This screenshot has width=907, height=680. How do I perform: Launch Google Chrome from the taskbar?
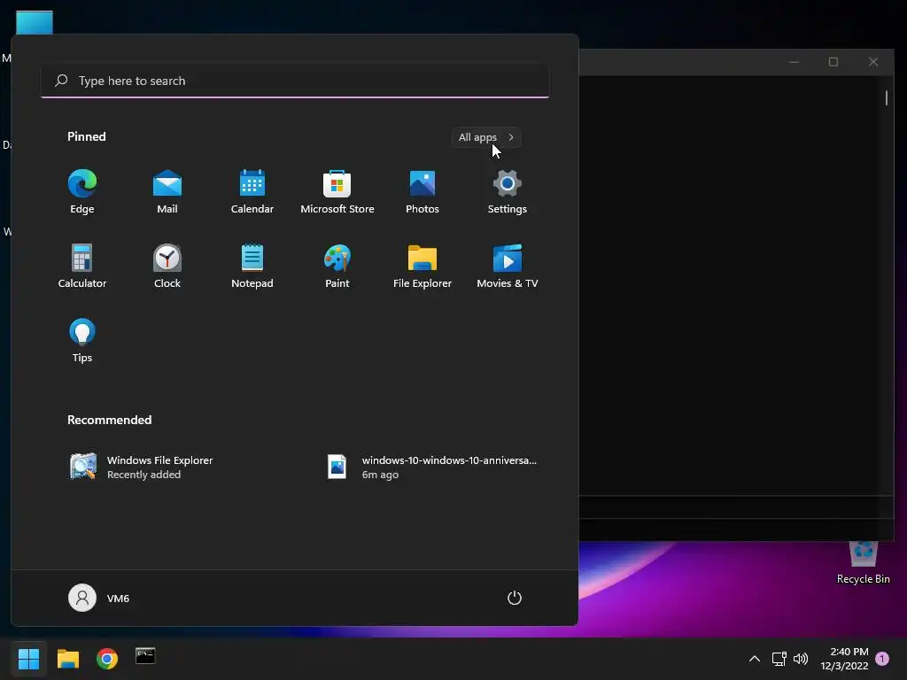107,659
